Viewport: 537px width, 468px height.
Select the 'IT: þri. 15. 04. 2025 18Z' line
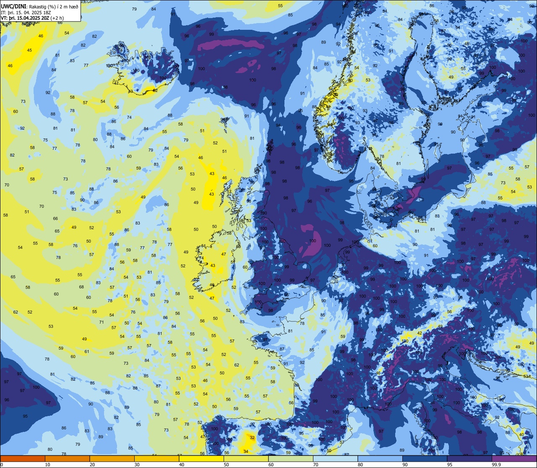click(x=26, y=12)
